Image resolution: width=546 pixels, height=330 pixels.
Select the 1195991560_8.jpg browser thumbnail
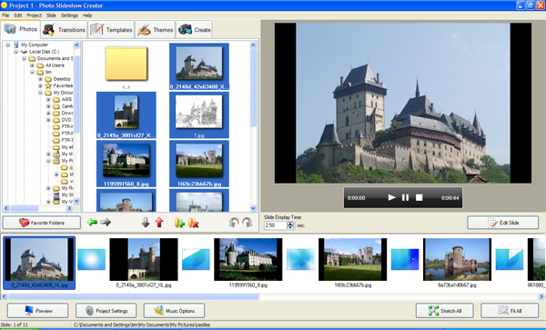click(126, 164)
